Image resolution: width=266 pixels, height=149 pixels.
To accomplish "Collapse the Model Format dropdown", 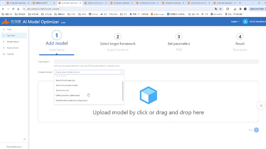I will click(121, 72).
